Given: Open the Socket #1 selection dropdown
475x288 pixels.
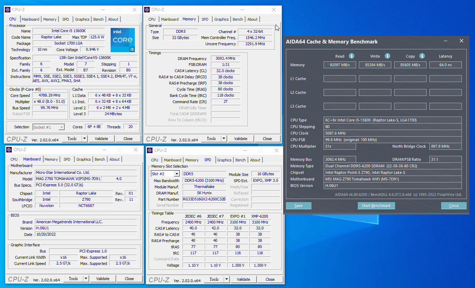Looking at the screenshot, I should coord(61,127).
